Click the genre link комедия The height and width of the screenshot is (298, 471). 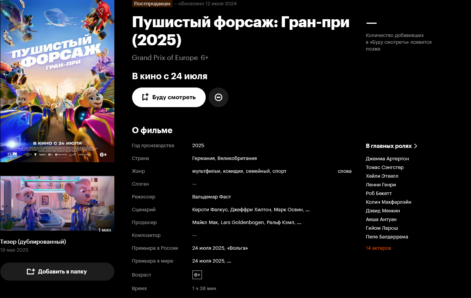(233, 171)
